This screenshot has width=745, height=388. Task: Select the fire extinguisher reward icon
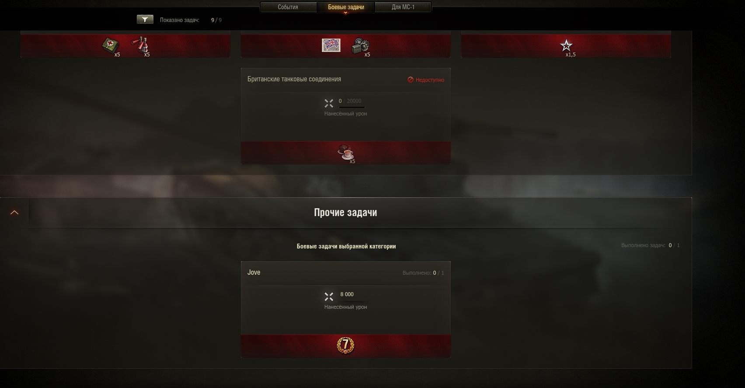(x=140, y=45)
